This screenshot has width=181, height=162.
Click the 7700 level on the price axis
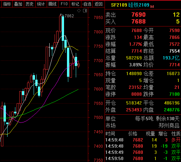point(98,60)
